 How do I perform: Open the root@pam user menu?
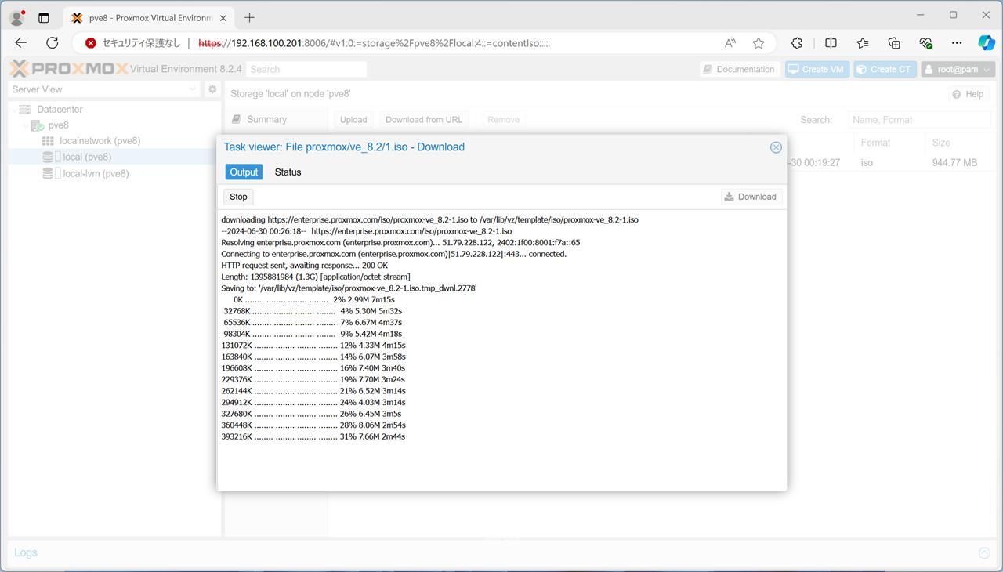coord(957,69)
